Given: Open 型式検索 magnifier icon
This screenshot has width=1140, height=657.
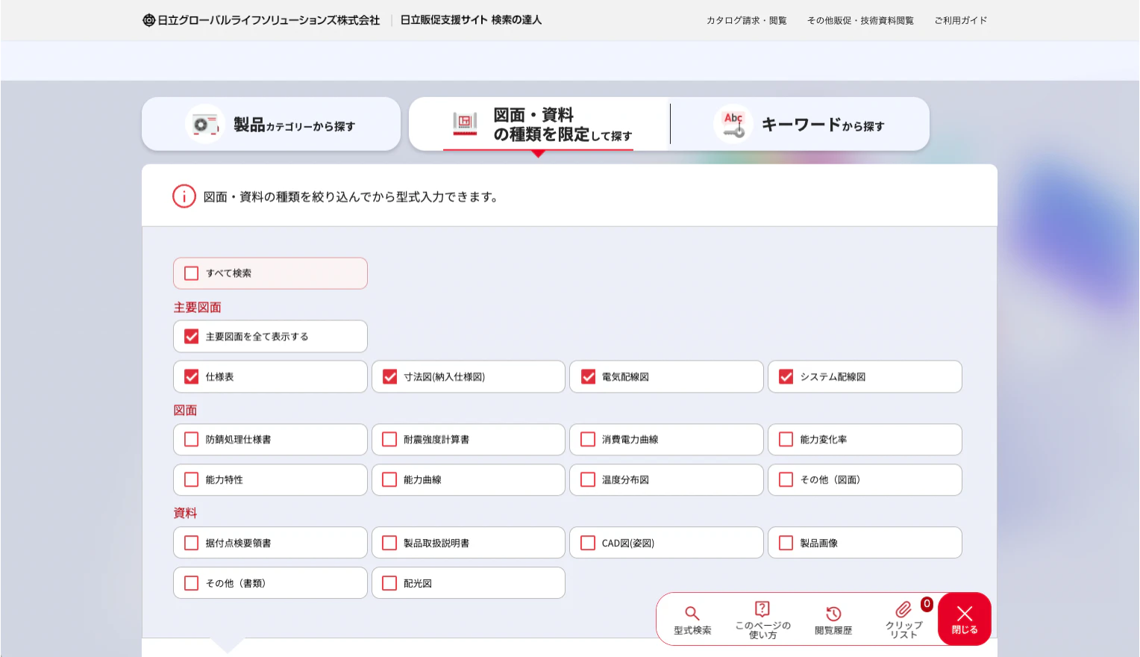Looking at the screenshot, I should (x=692, y=614).
